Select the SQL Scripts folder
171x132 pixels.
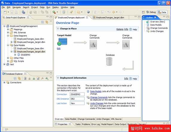(19, 61)
